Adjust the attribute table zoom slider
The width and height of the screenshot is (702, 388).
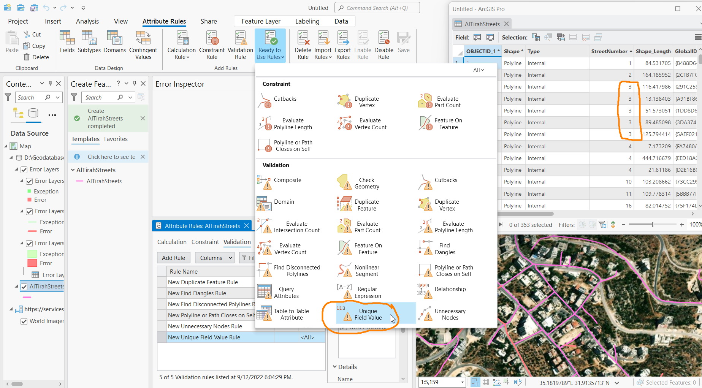coord(653,225)
